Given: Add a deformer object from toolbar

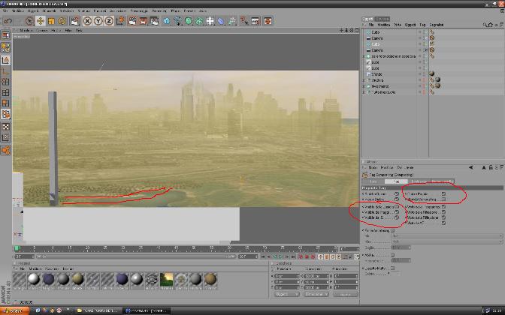Looking at the screenshot, I should tap(221, 21).
